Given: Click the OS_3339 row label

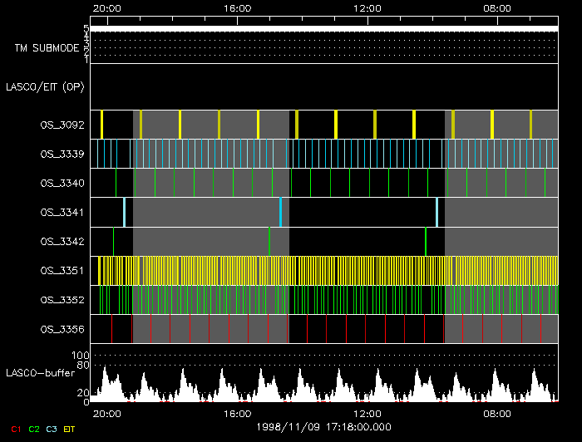Looking at the screenshot, I should coord(62,154).
